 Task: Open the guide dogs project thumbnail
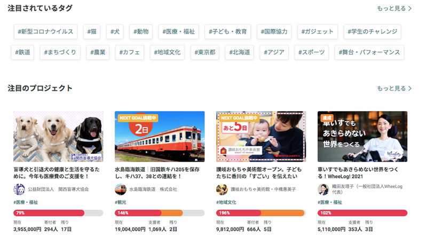58,137
